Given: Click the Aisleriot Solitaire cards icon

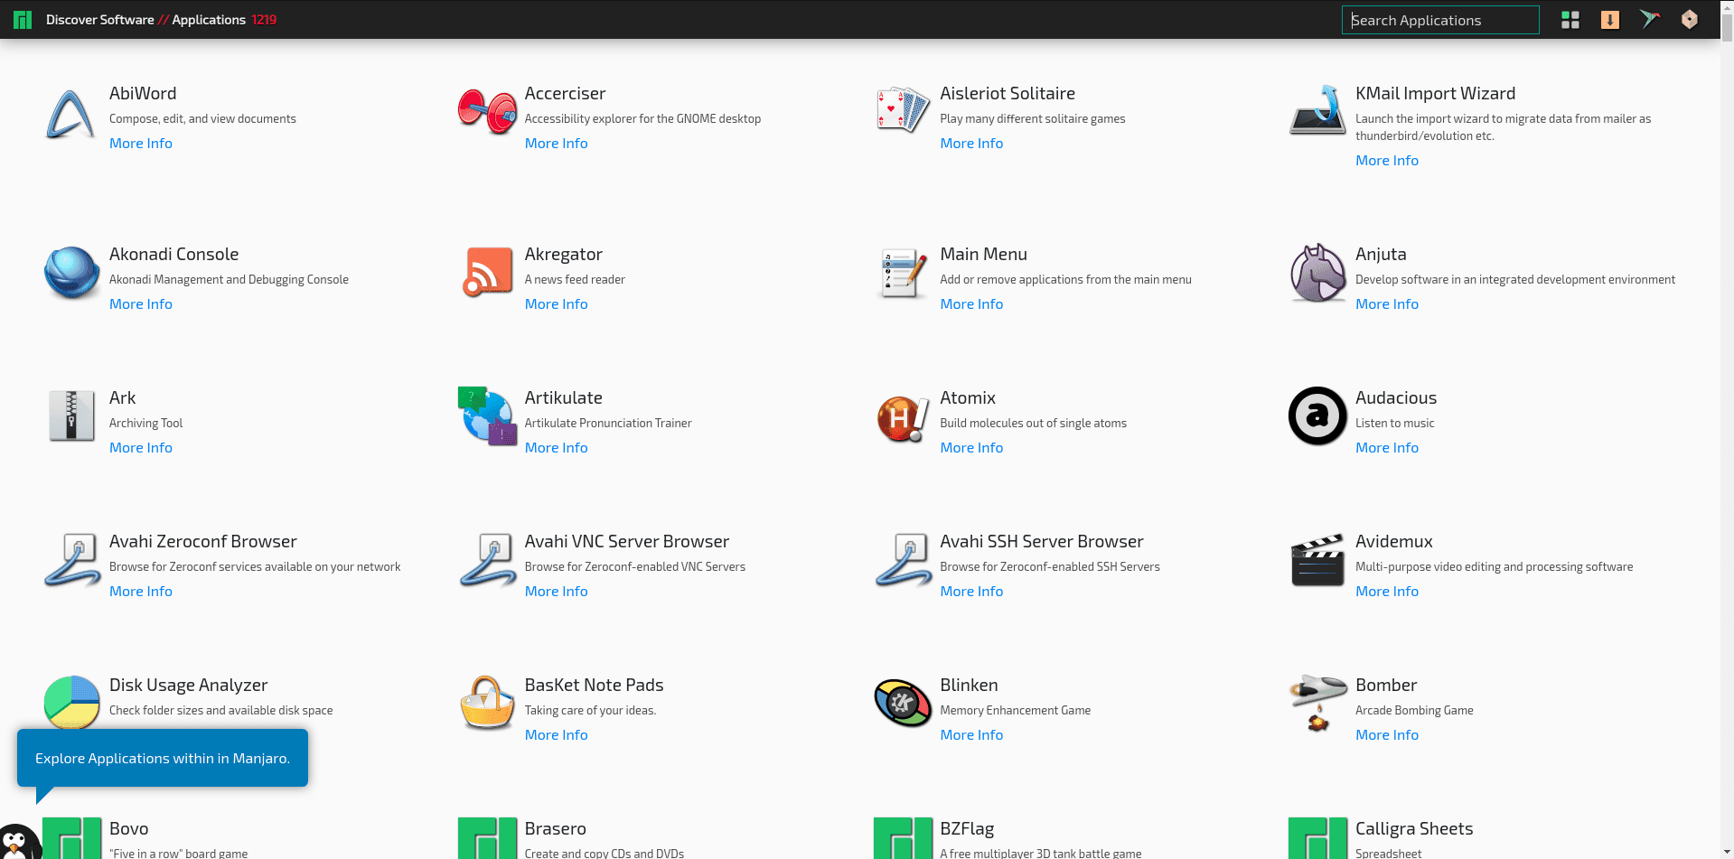Looking at the screenshot, I should point(903,110).
